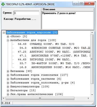
Task: Expand the Витамины [48] node
Action: 8,71
